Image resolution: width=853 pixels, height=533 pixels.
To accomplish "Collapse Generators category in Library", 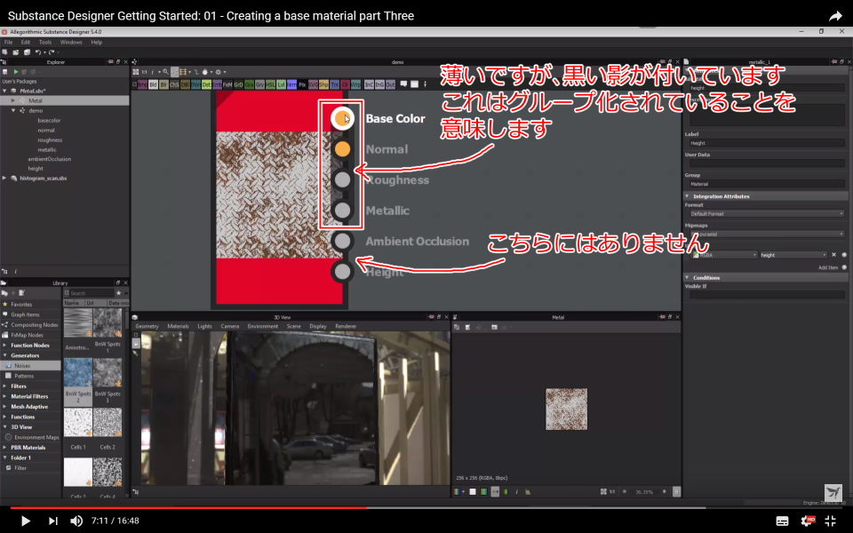I will click(x=5, y=355).
